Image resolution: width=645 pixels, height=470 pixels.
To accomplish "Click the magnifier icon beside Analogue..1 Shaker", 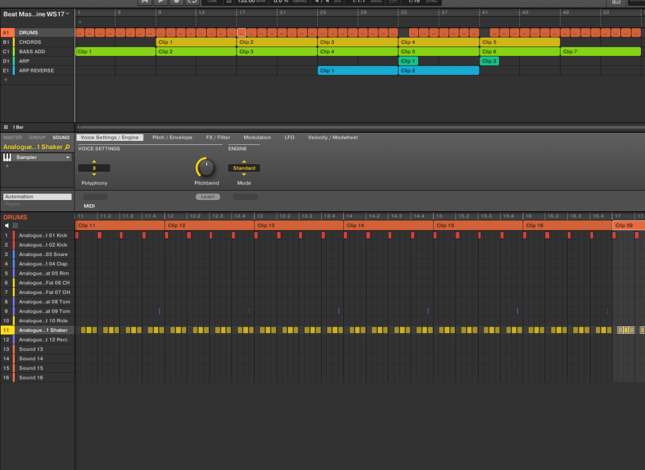I will (x=67, y=147).
